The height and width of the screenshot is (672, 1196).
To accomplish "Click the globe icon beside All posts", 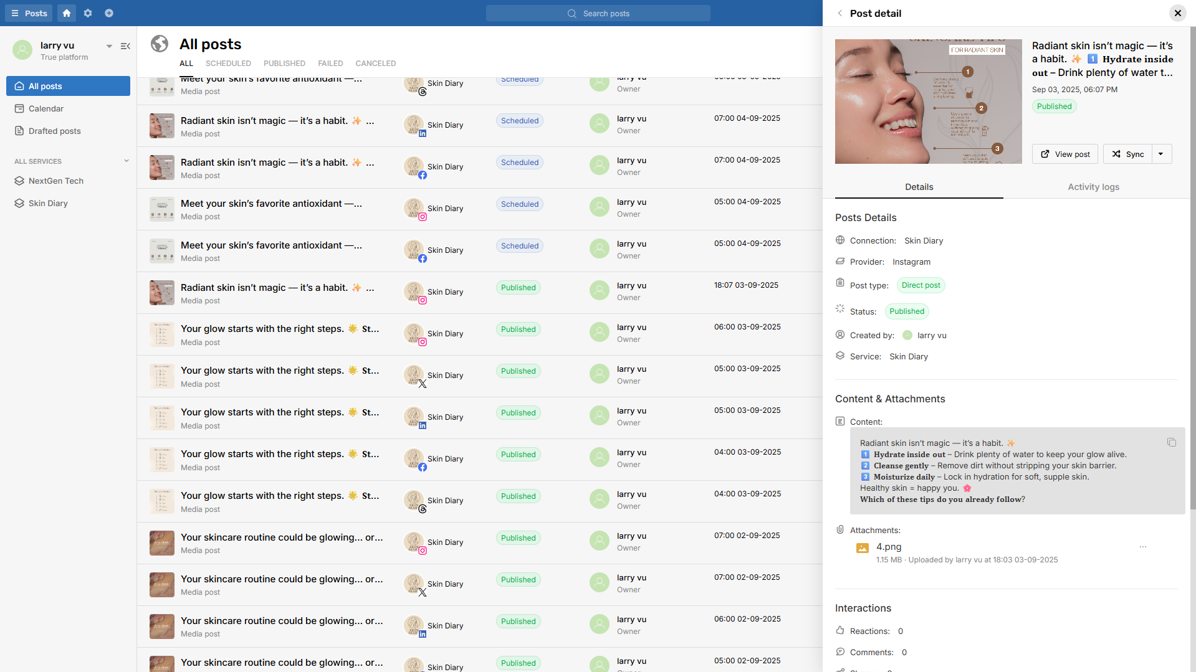I will (x=160, y=44).
